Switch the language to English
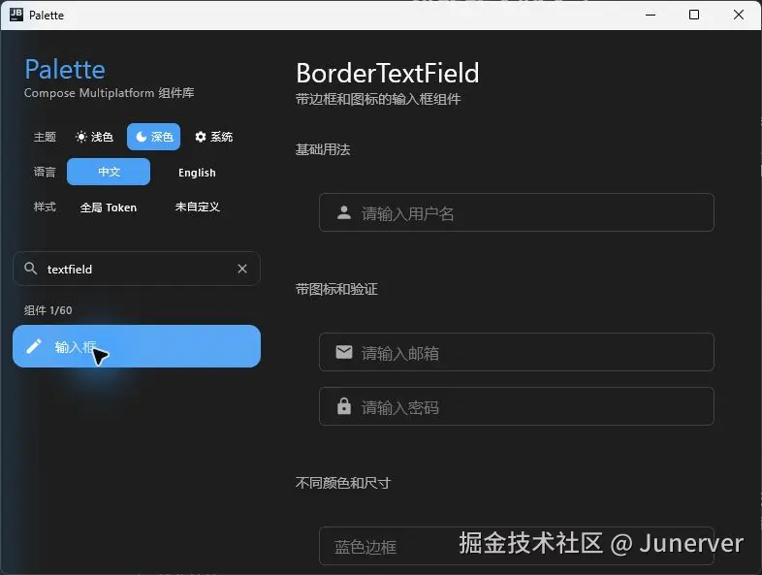The image size is (762, 575). (x=197, y=173)
